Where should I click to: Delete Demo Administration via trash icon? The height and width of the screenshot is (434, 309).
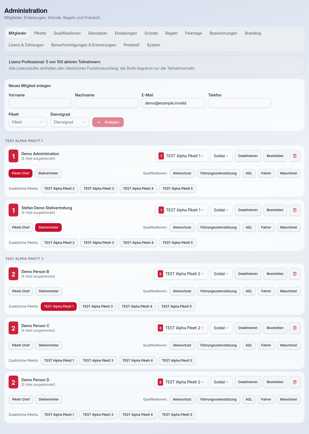point(295,156)
